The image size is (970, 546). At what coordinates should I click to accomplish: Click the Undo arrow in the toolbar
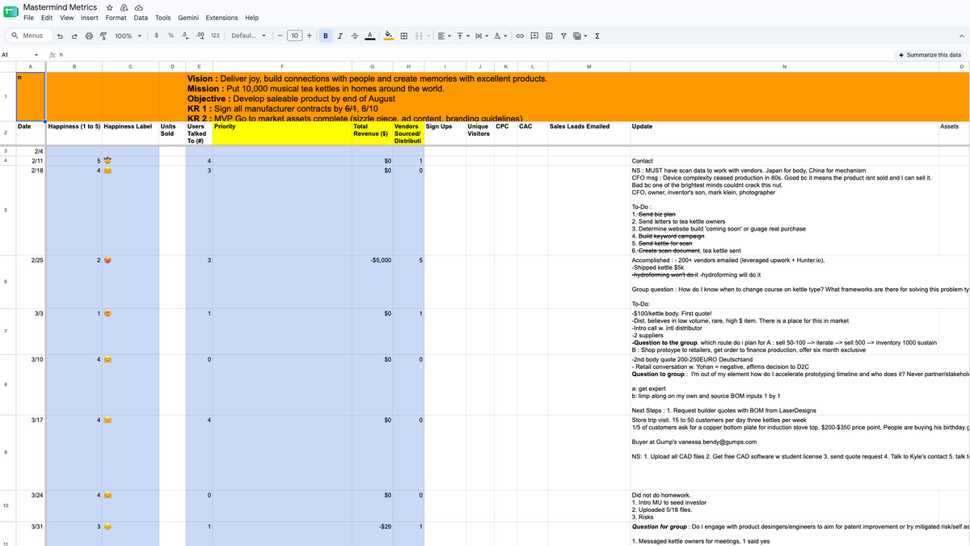(61, 36)
